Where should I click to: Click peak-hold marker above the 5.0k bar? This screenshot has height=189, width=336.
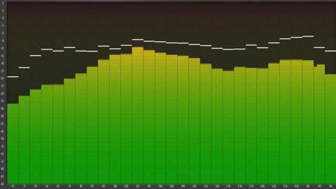(274, 43)
